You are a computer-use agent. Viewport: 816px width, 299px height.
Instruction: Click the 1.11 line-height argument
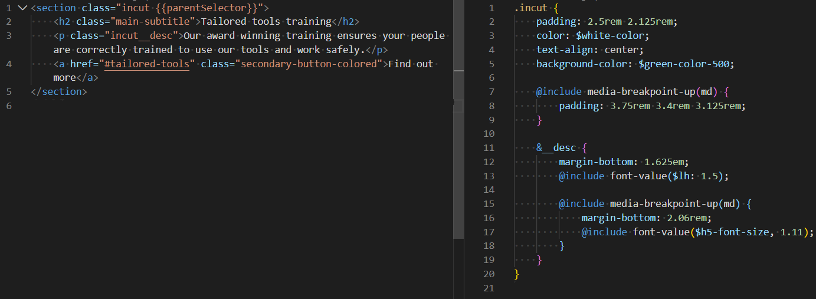(791, 232)
